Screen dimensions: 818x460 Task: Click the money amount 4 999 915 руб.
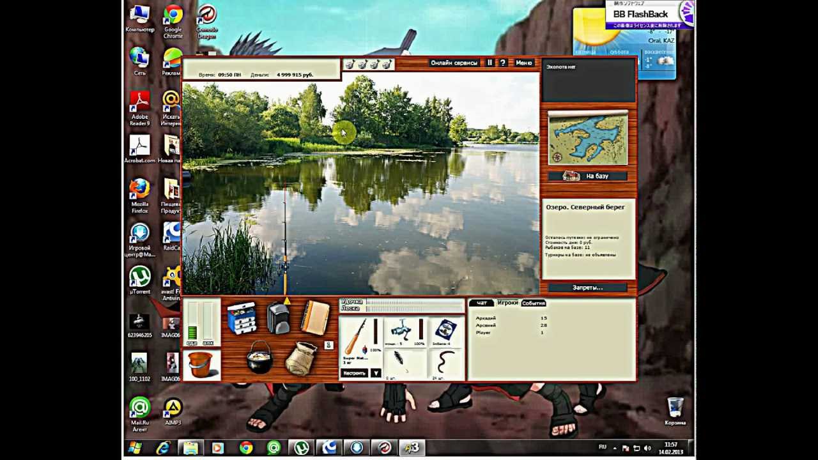[295, 75]
